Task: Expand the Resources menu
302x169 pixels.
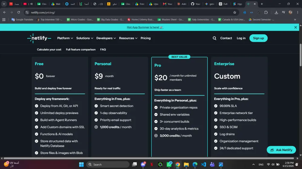Action: click(x=128, y=38)
